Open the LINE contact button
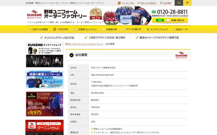The image size is (217, 135). [x=160, y=20]
